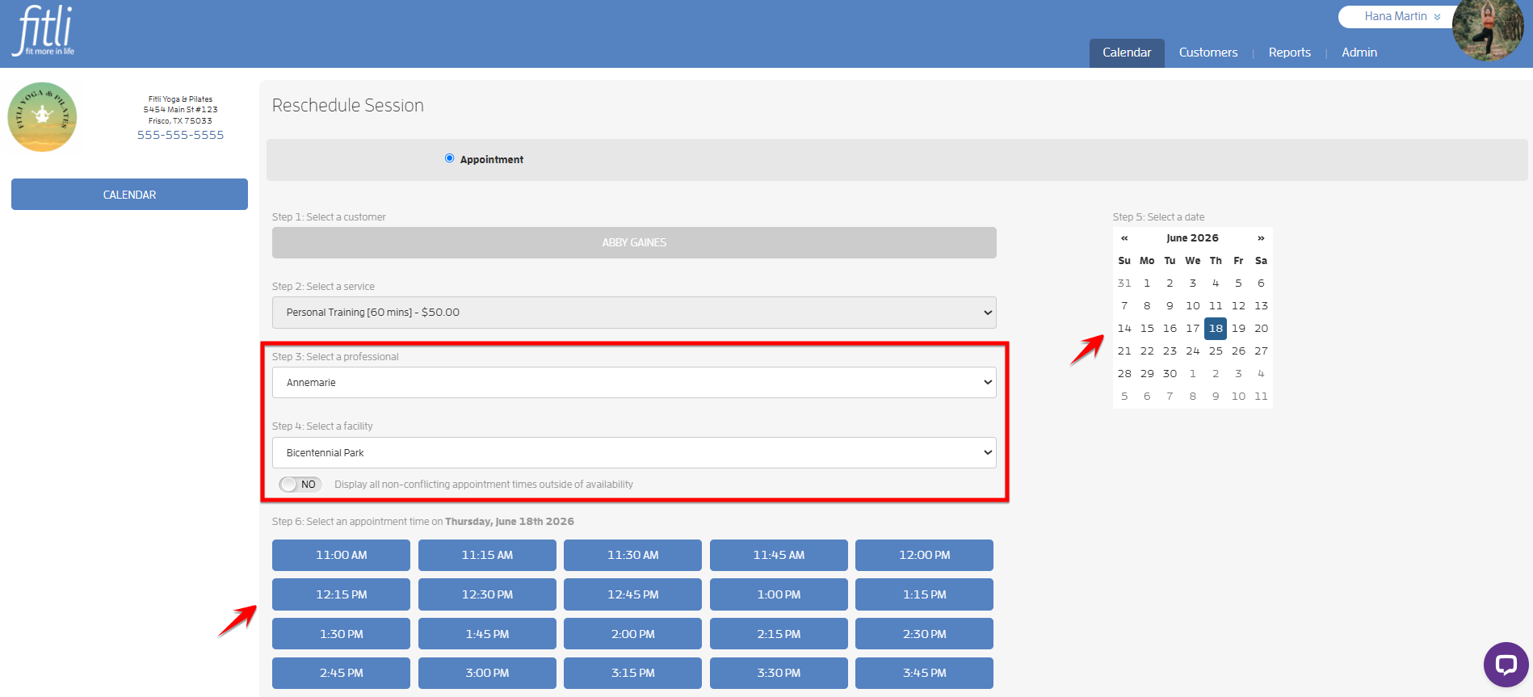Toggle display non-conflicting appointment times switch
The image size is (1533, 697).
300,485
